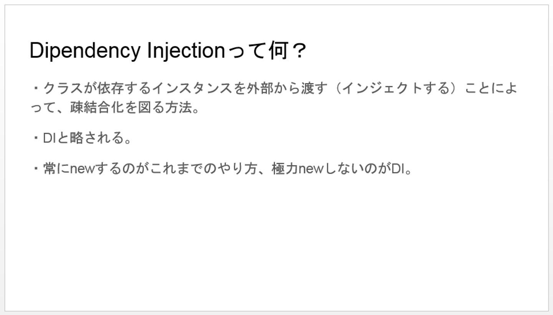Click the bullet dot before "常にnewする"
Viewport: 553px width, 315px height.
[x=36, y=169]
